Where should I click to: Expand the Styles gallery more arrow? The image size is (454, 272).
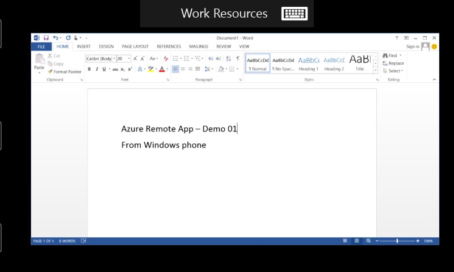click(x=375, y=71)
